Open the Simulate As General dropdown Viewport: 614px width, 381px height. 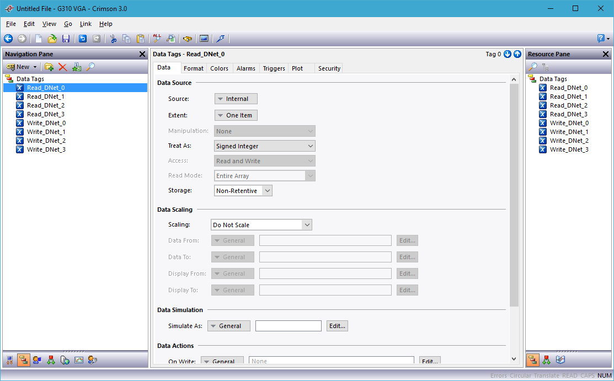tap(229, 326)
